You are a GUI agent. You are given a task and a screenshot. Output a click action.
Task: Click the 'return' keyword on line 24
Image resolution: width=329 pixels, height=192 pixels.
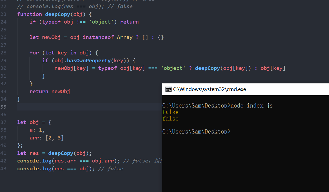point(129,22)
